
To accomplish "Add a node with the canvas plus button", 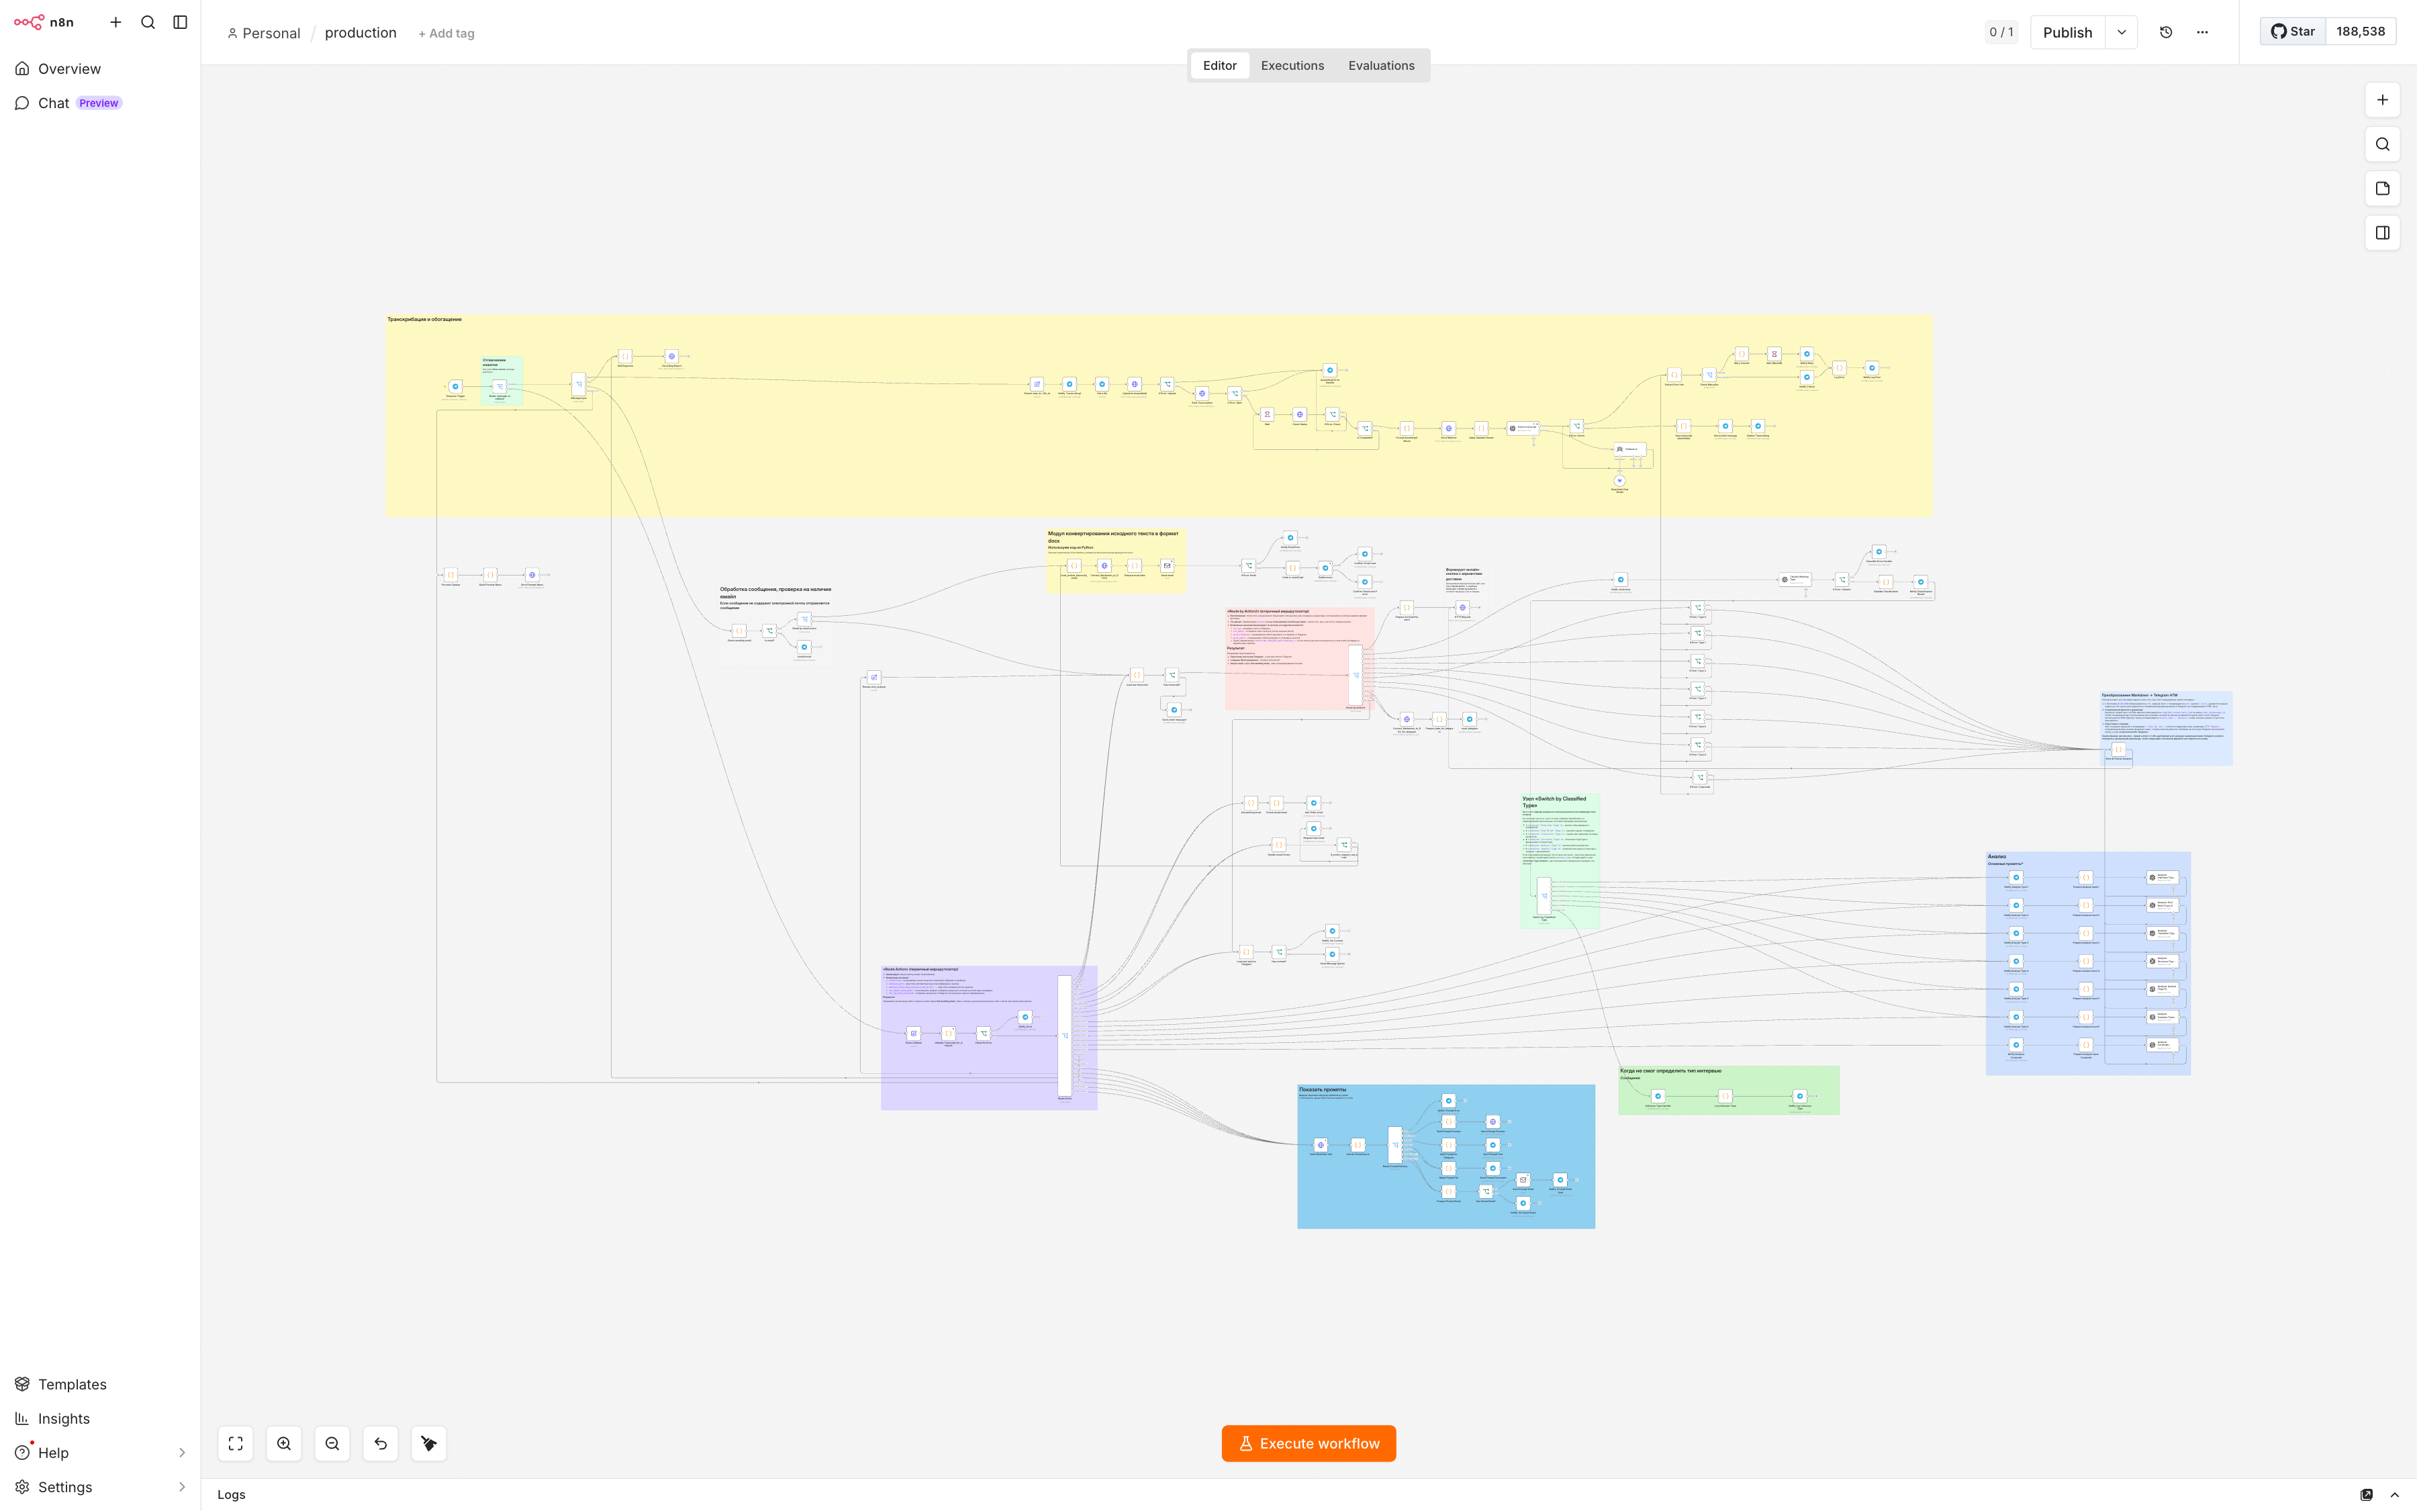I will click(2383, 100).
